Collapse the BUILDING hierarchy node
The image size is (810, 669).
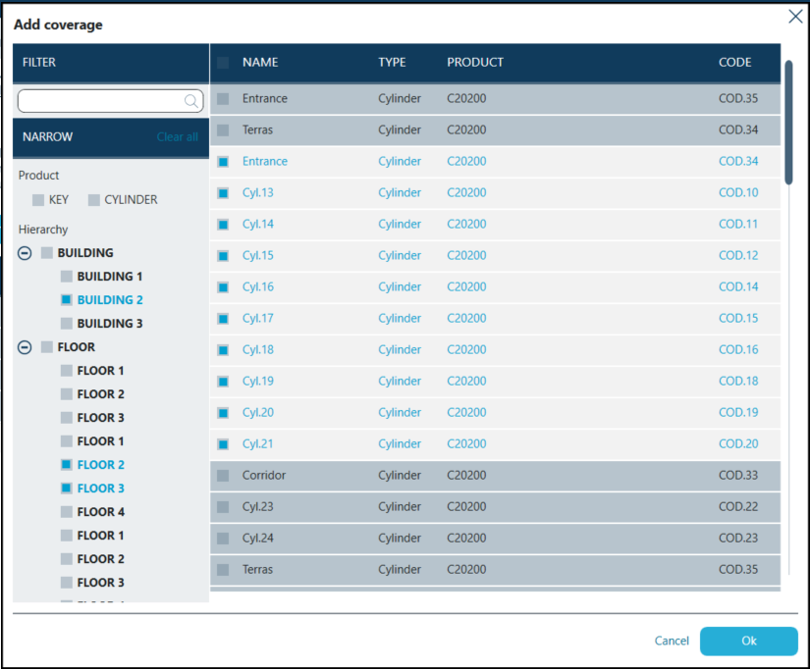click(26, 253)
